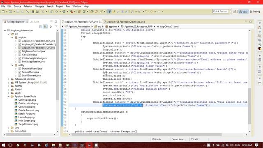Click the Search flashlight toolbar icon
The height and width of the screenshot is (148, 263).
tap(101, 12)
